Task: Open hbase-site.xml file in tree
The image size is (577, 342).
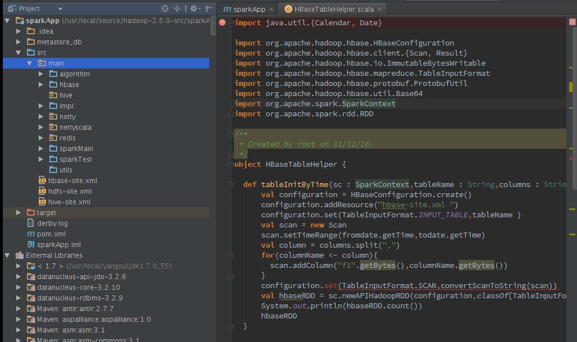Action: [x=72, y=181]
